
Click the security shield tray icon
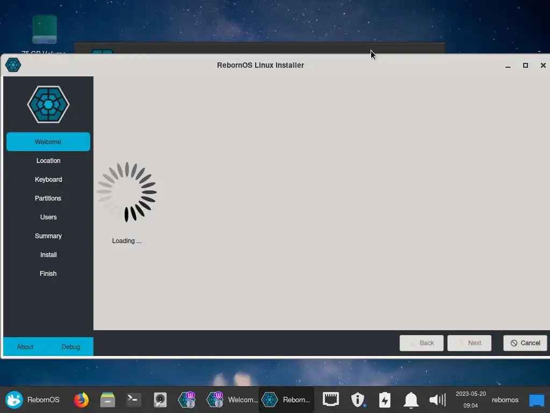click(x=358, y=400)
